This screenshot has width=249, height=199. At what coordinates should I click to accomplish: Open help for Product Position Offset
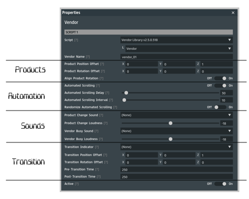click(x=102, y=64)
